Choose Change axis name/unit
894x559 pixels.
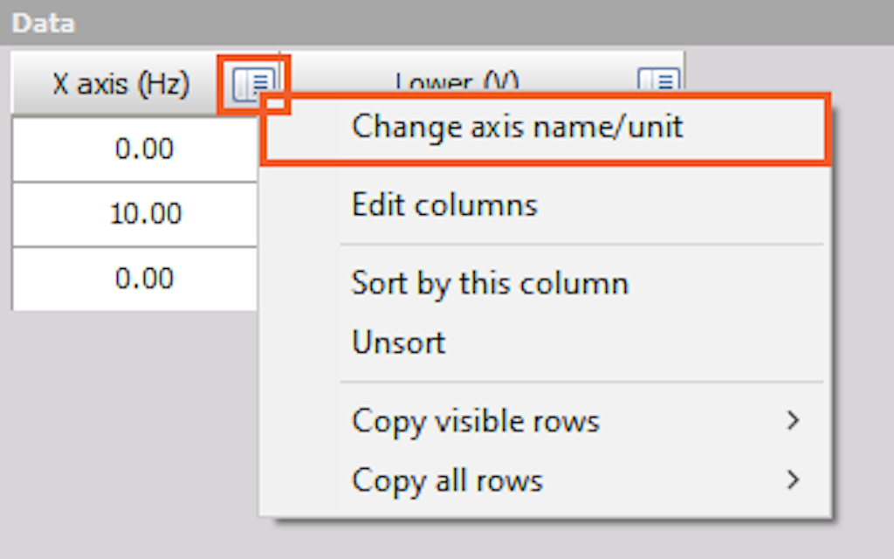[545, 128]
